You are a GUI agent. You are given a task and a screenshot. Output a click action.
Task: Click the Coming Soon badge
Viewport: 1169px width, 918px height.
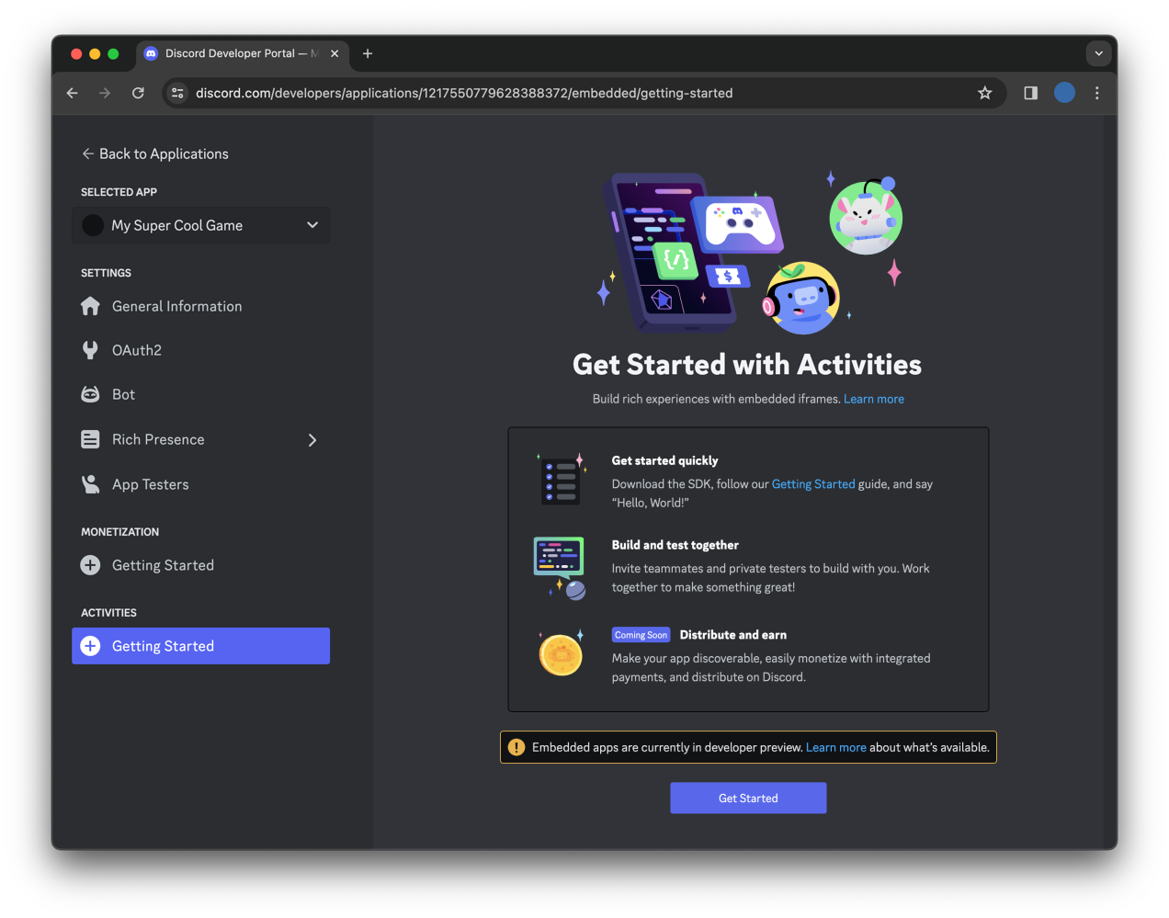(641, 635)
